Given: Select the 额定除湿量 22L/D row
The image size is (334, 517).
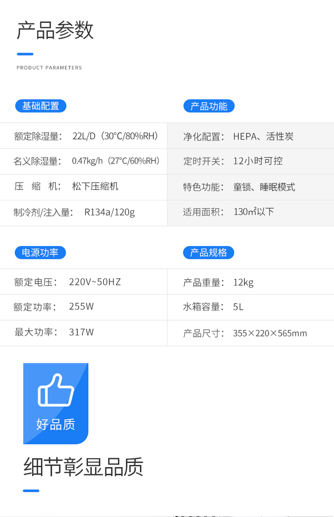Looking at the screenshot, I should [x=86, y=136].
